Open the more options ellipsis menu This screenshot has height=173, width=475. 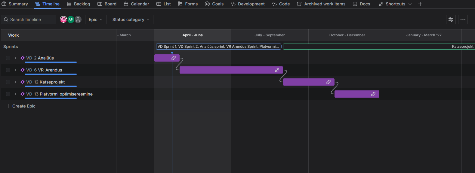(463, 20)
